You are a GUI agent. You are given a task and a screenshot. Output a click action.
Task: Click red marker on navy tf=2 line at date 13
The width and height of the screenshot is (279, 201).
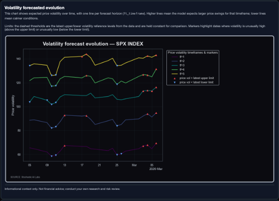pyautogui.click(x=65, y=115)
